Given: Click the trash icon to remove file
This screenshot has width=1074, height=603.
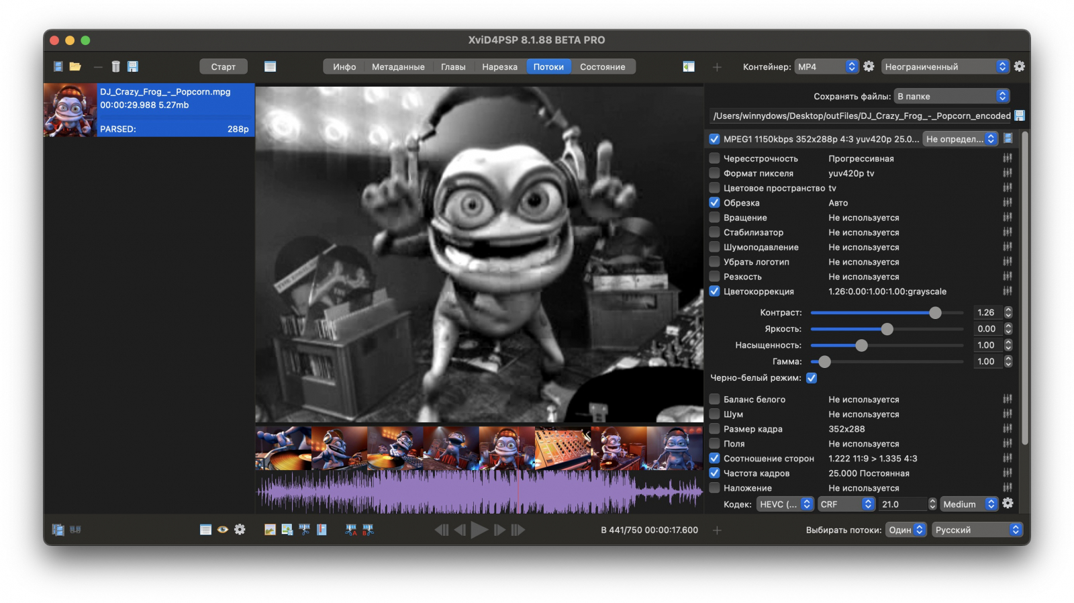Looking at the screenshot, I should tap(115, 66).
